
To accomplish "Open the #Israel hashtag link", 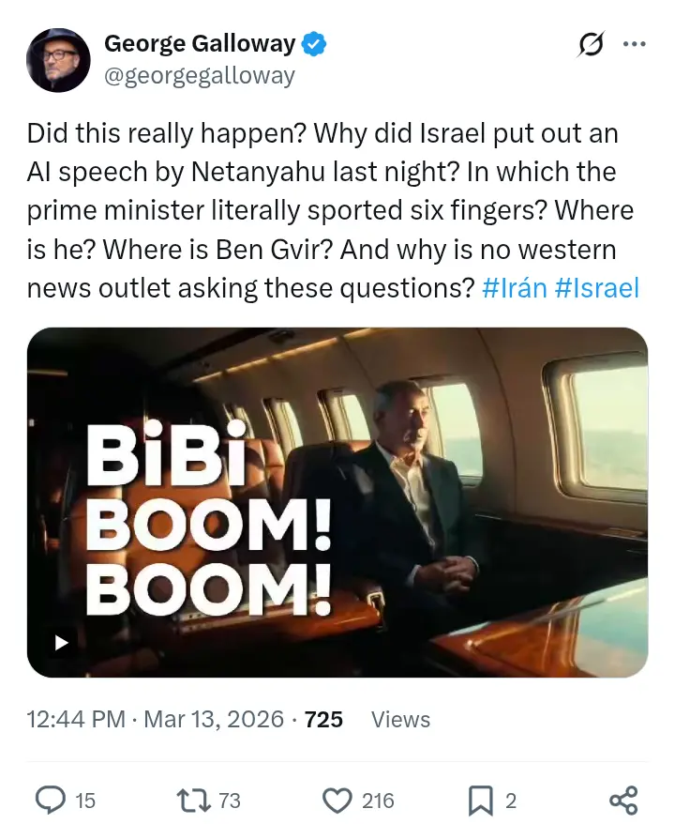I will 597,288.
